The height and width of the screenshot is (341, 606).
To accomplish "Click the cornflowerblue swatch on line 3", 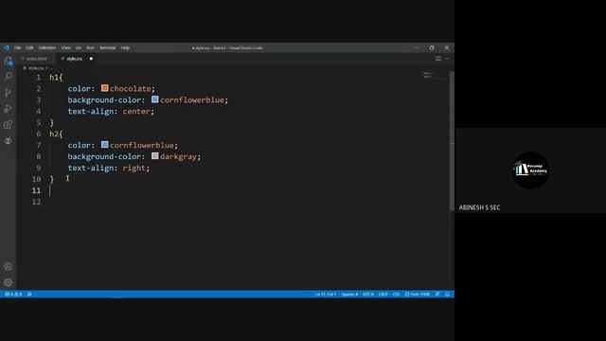I will 155,99.
